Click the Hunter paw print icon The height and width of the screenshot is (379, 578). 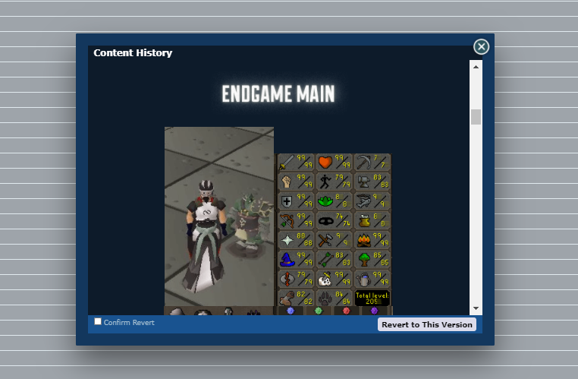pos(325,298)
